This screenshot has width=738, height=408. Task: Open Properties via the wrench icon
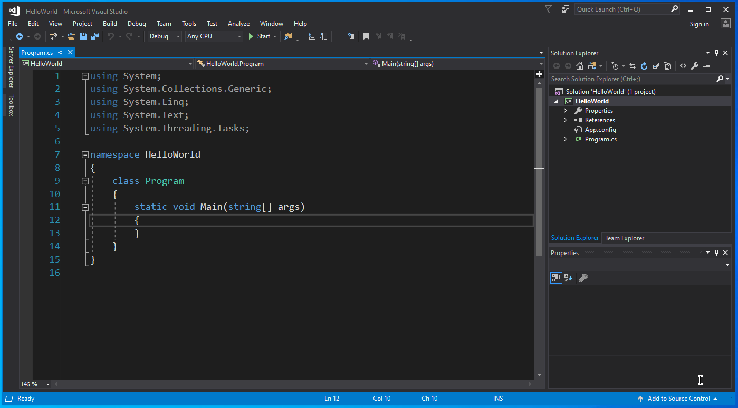tap(695, 66)
